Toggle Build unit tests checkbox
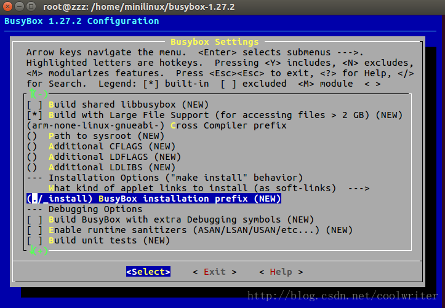445x308 pixels. coord(98,240)
